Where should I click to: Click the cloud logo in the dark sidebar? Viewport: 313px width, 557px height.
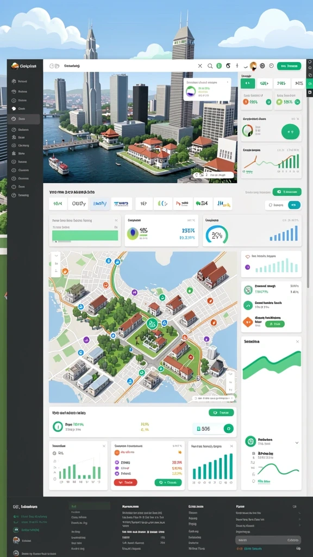coord(15,65)
